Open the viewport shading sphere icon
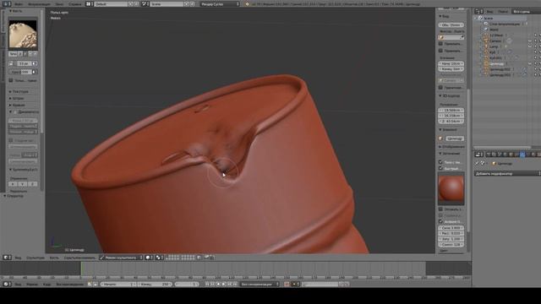Viewport: 541px width, 304px height. [x=149, y=258]
